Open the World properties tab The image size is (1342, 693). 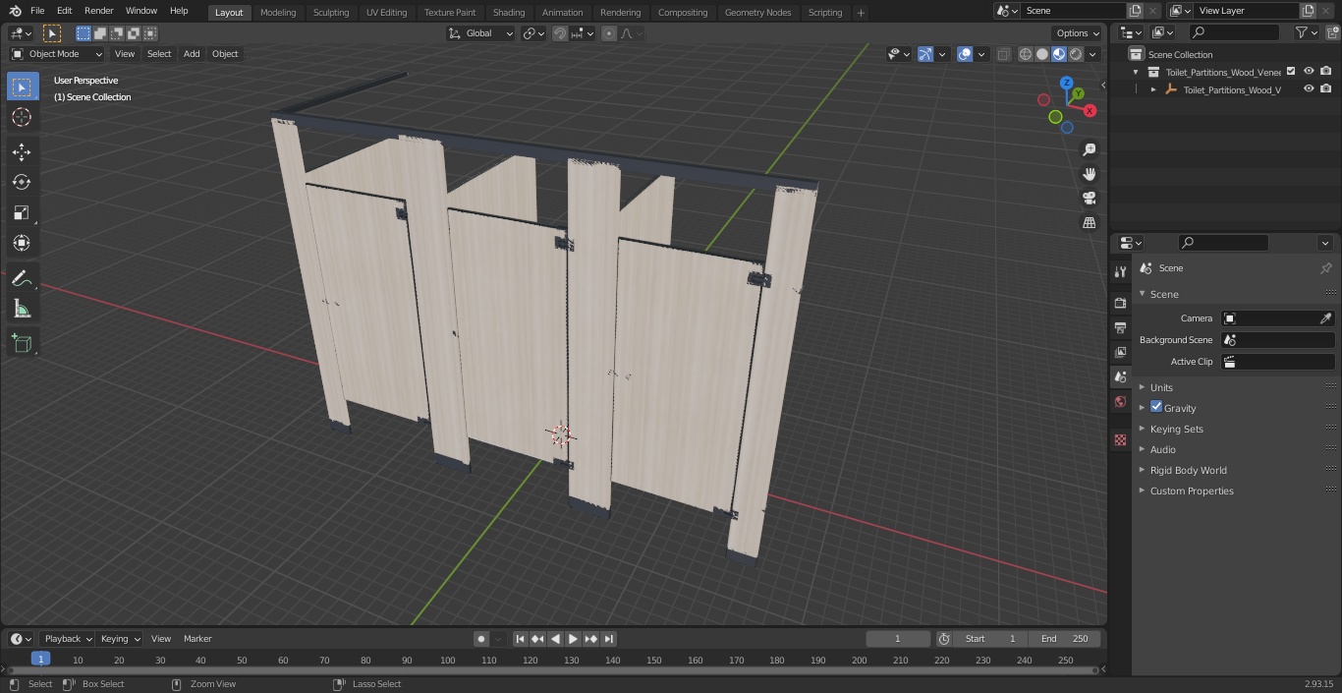(1120, 401)
